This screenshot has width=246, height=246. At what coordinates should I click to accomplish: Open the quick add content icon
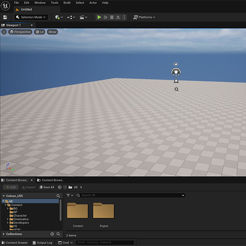(59, 17)
